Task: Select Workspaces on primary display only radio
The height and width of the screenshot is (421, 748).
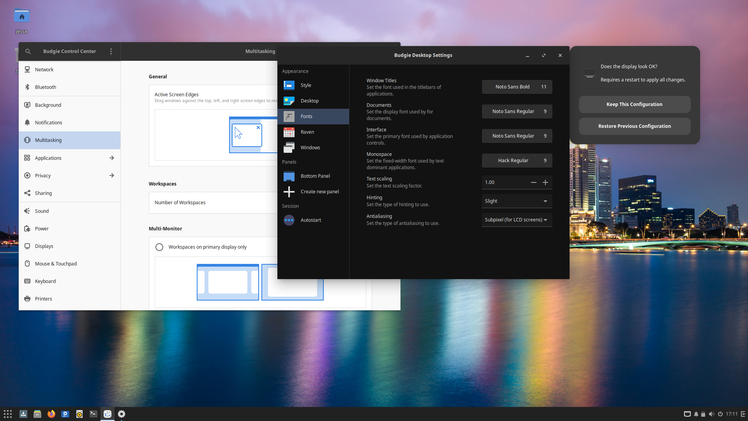Action: [x=159, y=247]
